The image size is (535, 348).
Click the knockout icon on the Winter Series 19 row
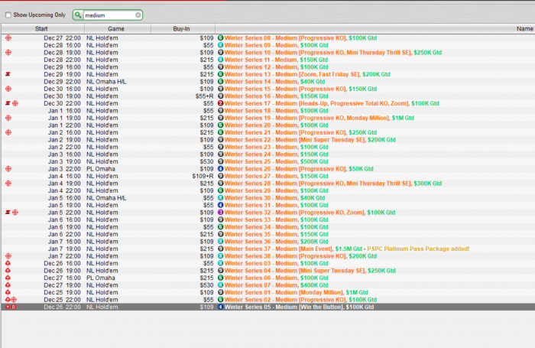point(8,118)
